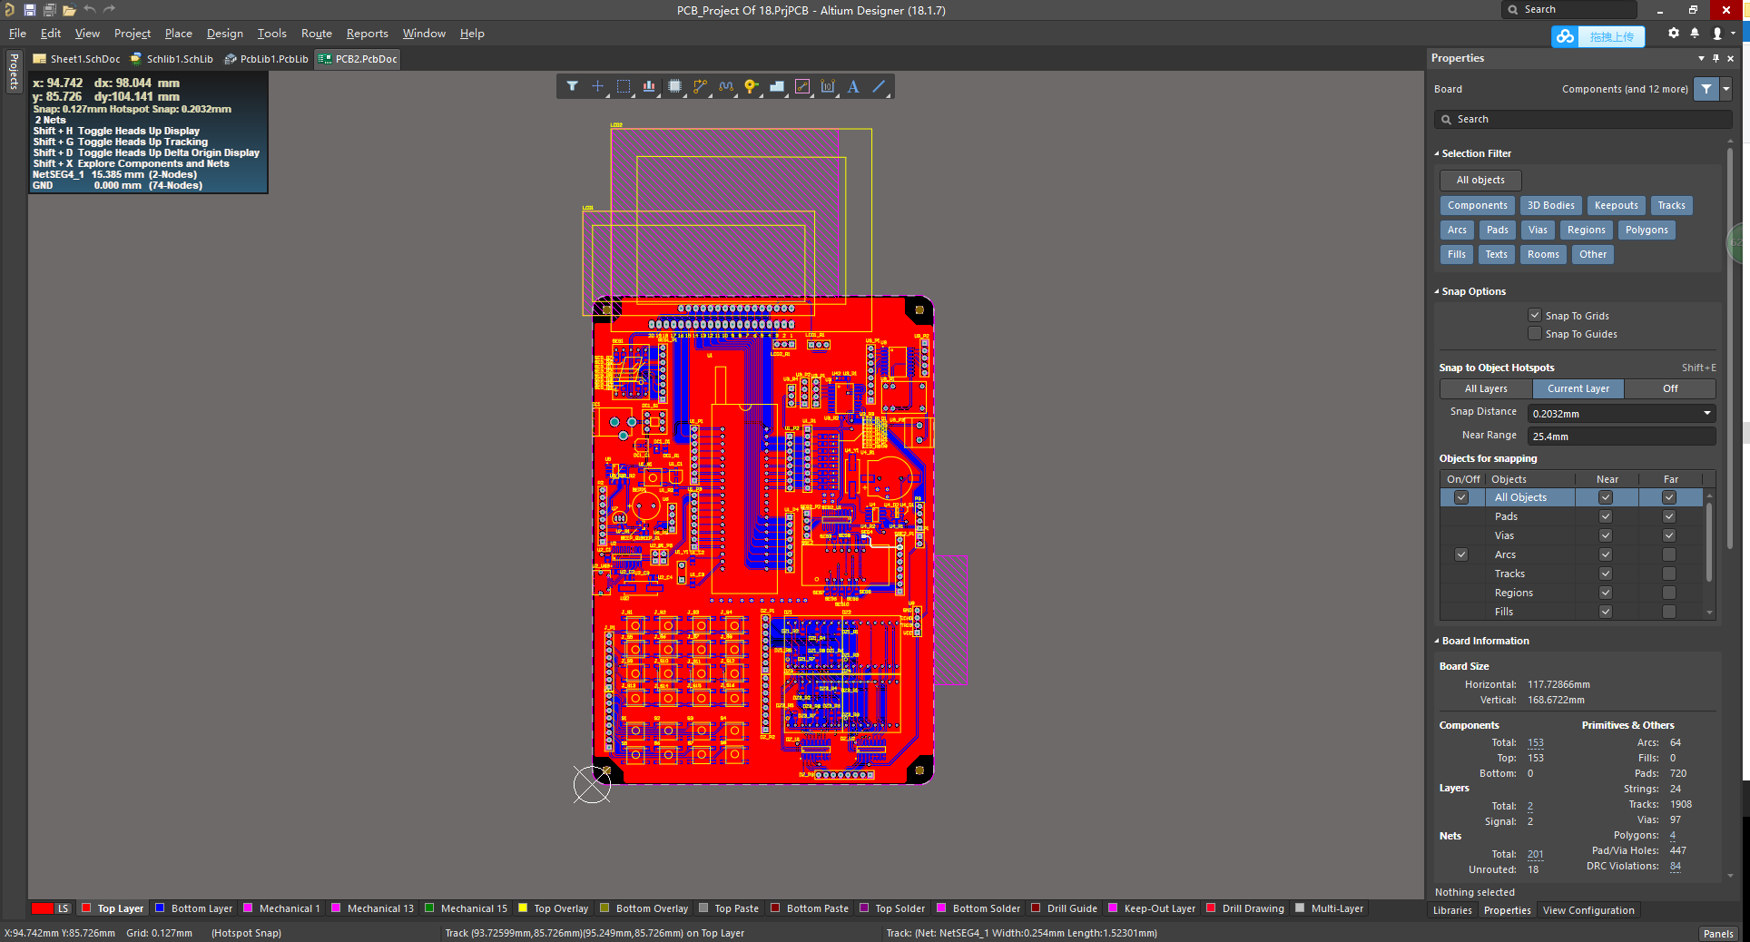Toggle the 3D Bodies filter button
The image size is (1750, 942).
coord(1550,205)
